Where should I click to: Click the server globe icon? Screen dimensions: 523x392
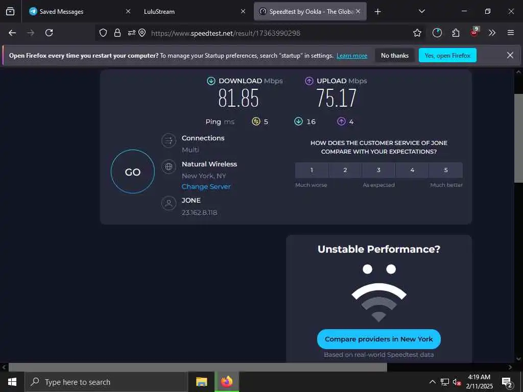(169, 166)
